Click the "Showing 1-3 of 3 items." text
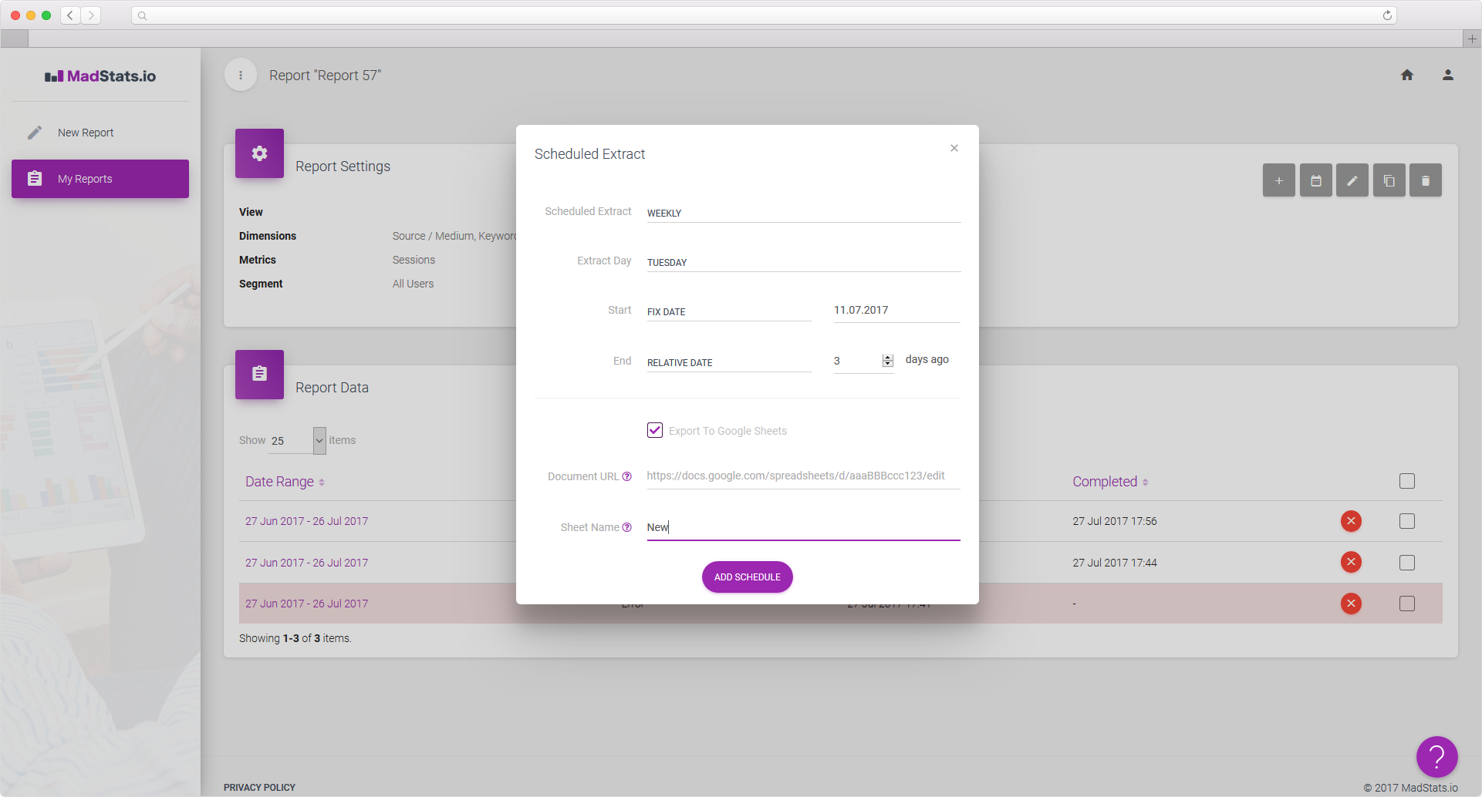 [295, 638]
